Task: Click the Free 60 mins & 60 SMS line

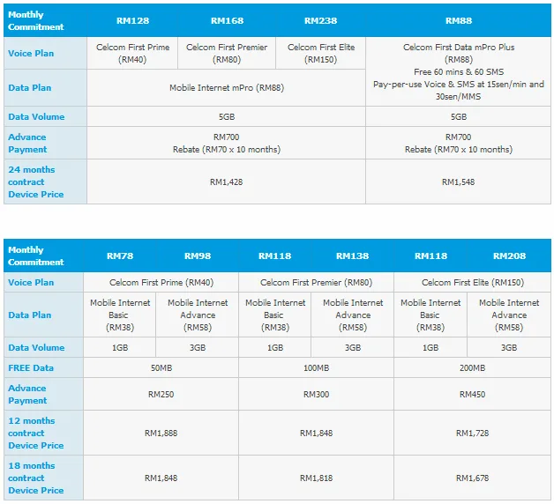Action: pos(458,72)
